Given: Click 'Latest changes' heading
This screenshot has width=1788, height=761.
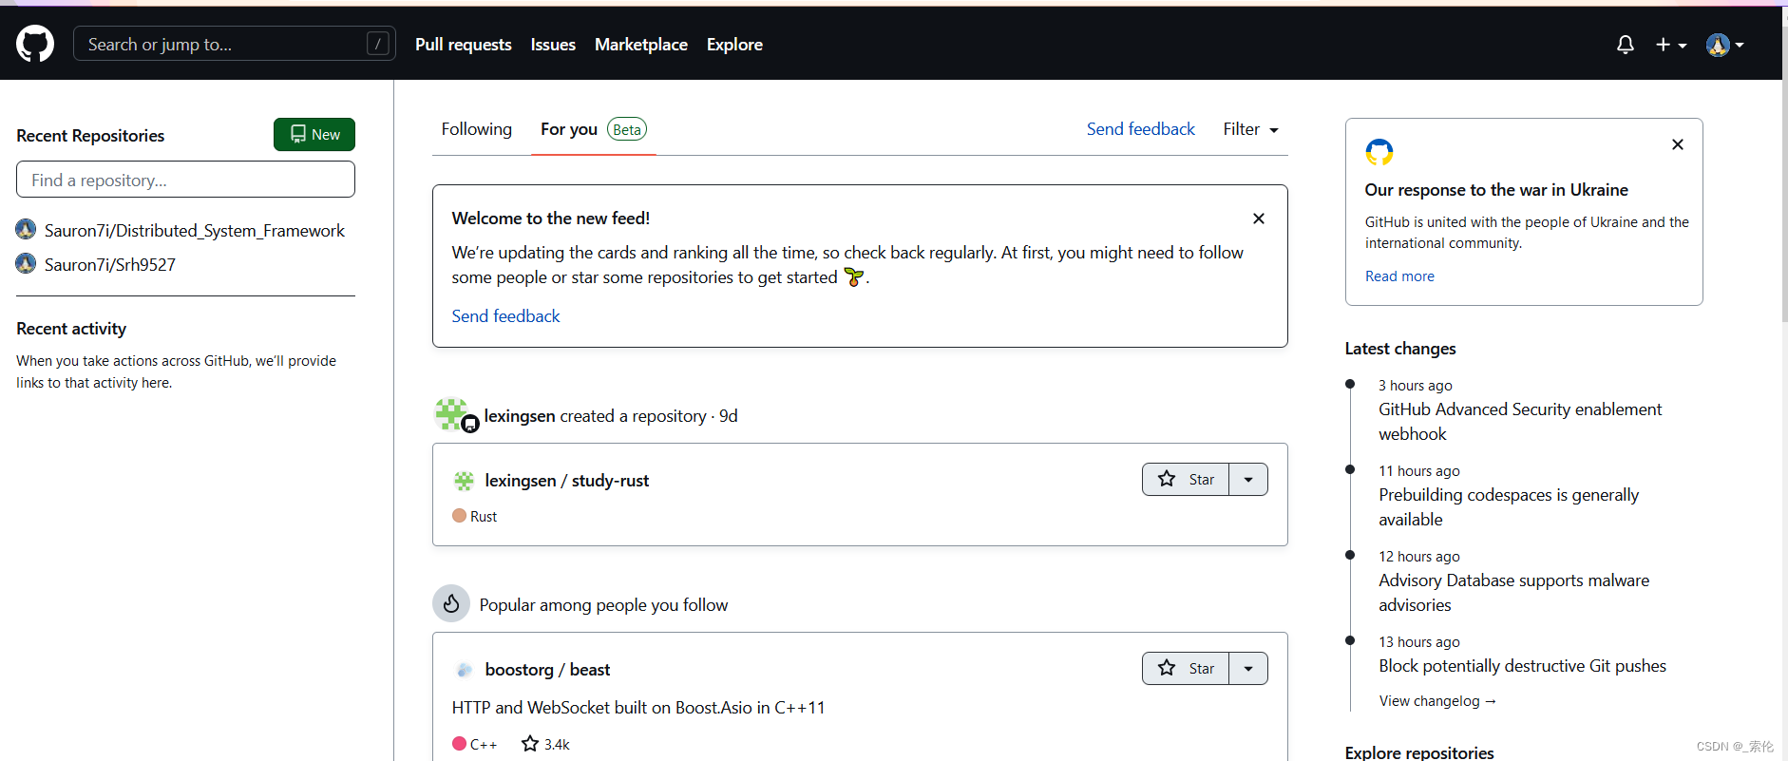Looking at the screenshot, I should (x=1400, y=349).
